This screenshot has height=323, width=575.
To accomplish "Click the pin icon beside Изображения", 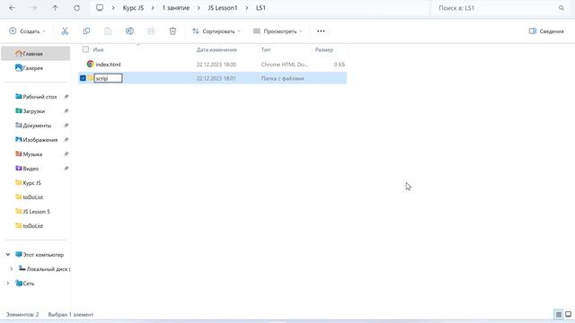I will pos(66,140).
